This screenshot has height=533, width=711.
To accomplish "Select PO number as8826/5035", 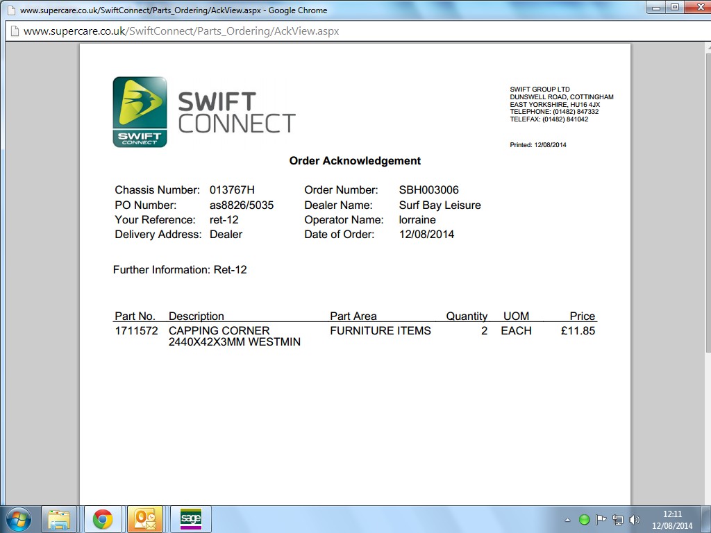I will [242, 205].
